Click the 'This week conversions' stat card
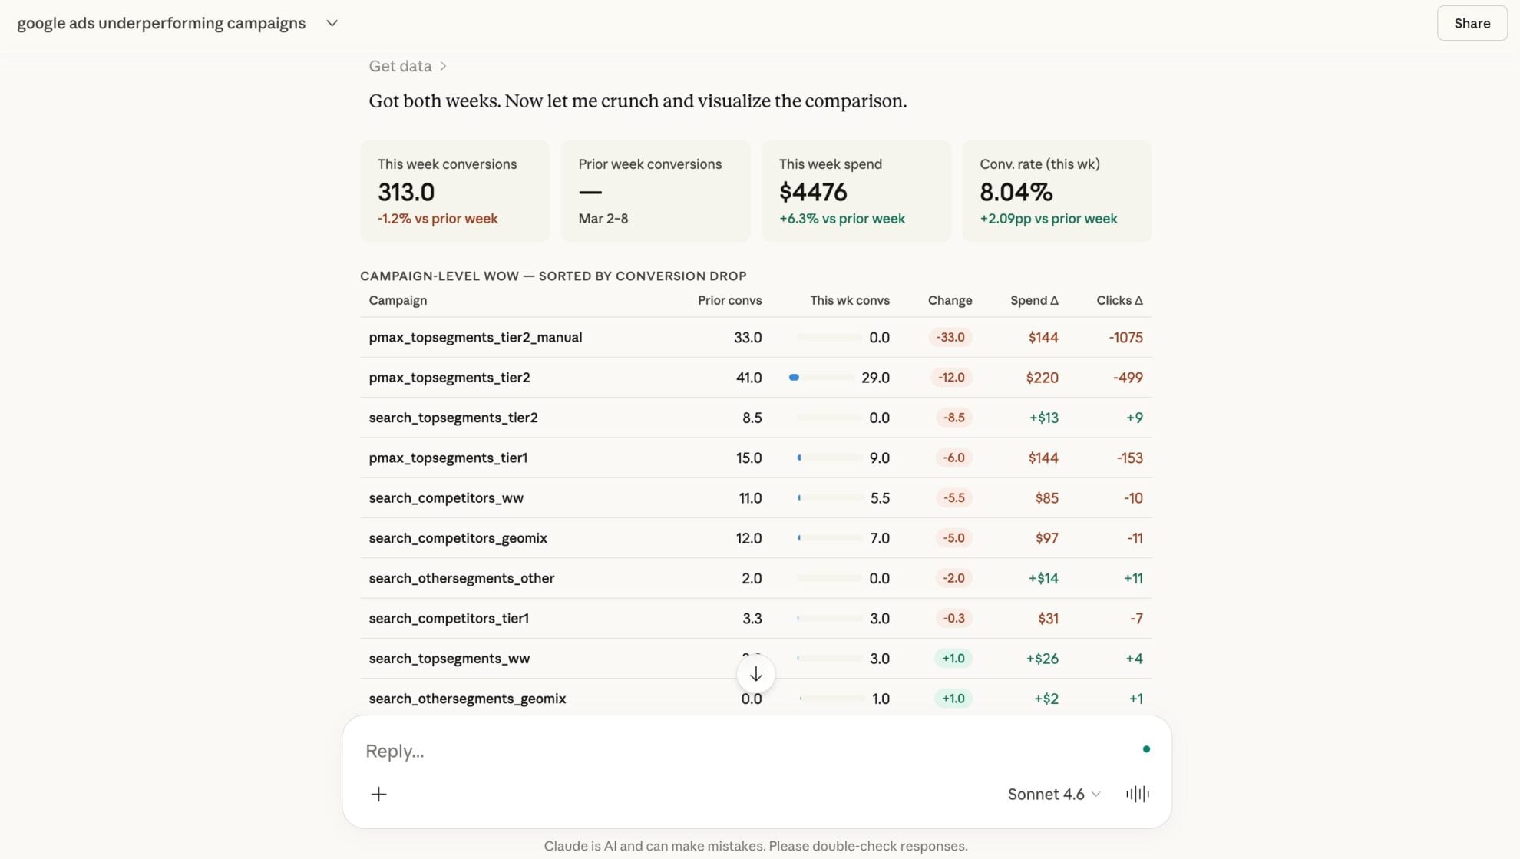1520x859 pixels. (x=454, y=190)
